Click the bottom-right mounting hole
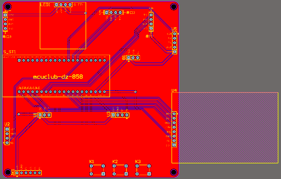 [x=174, y=172]
